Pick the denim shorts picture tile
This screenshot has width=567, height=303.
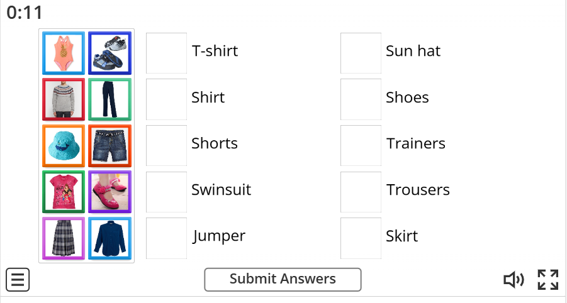tap(110, 146)
